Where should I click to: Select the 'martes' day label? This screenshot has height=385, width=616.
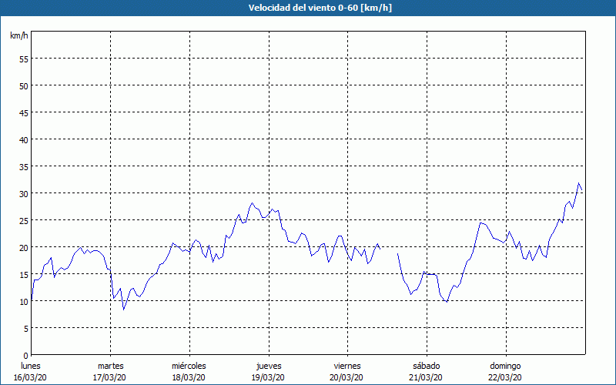click(111, 366)
